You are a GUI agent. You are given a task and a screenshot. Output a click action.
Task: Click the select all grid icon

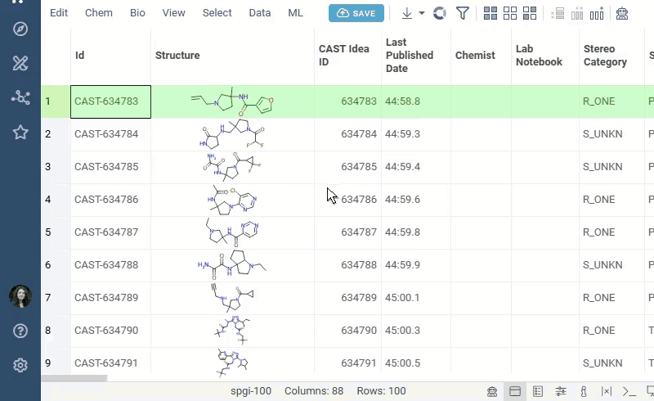coord(490,13)
